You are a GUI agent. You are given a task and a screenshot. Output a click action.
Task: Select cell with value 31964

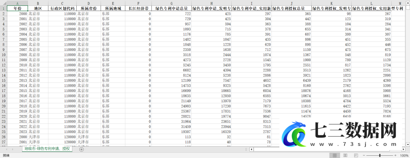point(172,121)
